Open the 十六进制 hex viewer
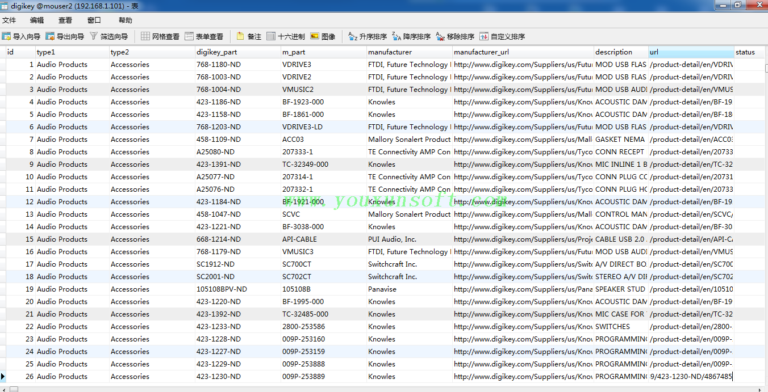768x392 pixels. point(286,36)
